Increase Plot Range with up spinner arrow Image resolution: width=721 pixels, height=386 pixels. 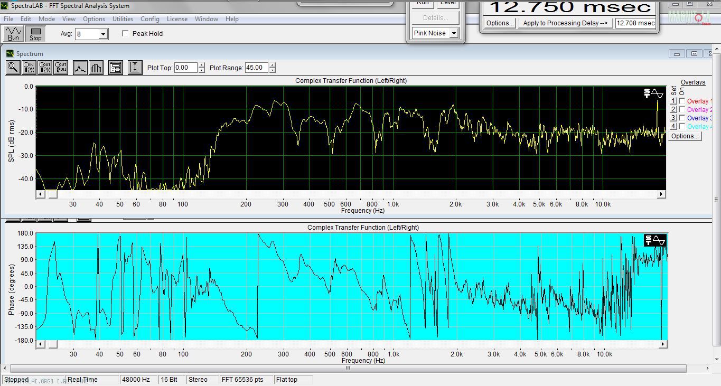click(272, 65)
